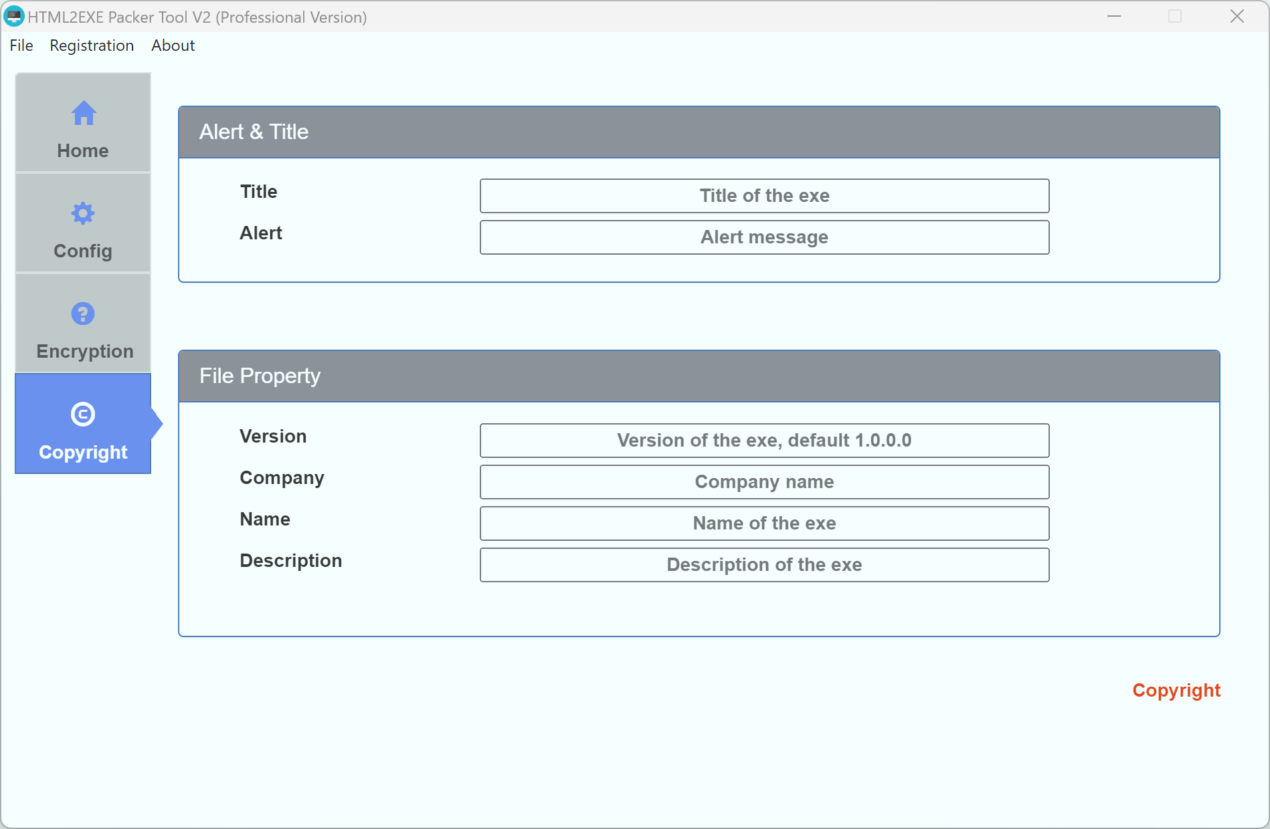1270x829 pixels.
Task: Click the Version of the exe field
Action: [x=764, y=441]
